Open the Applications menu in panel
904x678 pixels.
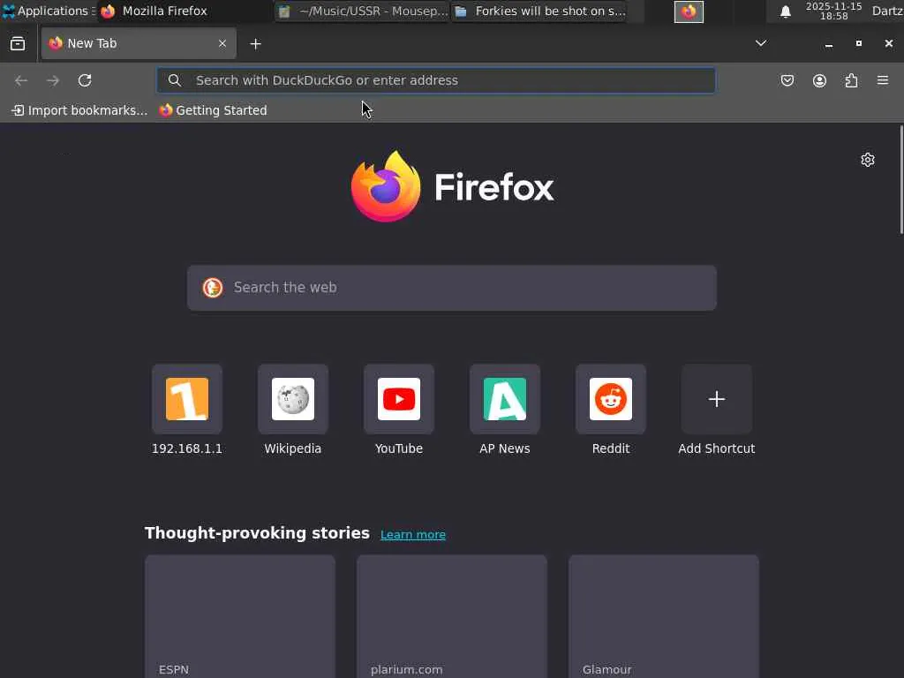tap(49, 11)
